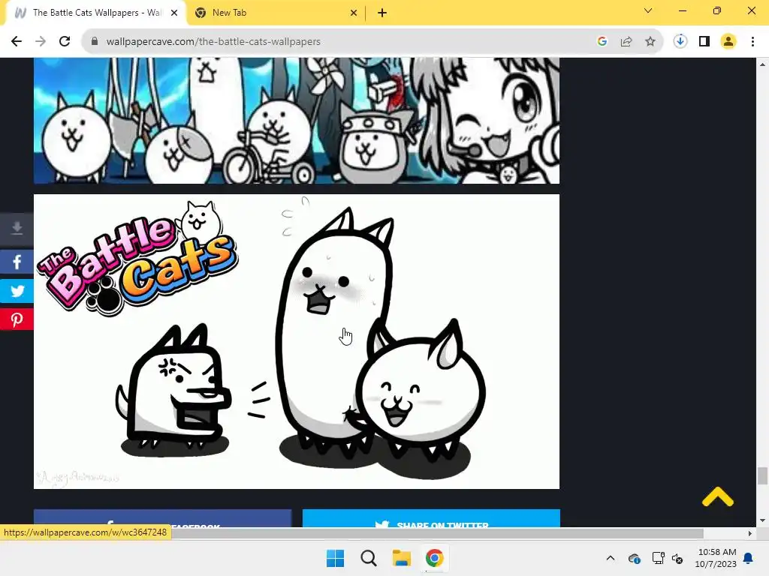Open the notifications bell icon
Viewport: 769px width, 576px height.
point(749,558)
